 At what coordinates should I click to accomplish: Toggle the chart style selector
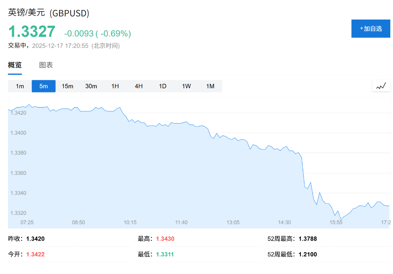(381, 86)
